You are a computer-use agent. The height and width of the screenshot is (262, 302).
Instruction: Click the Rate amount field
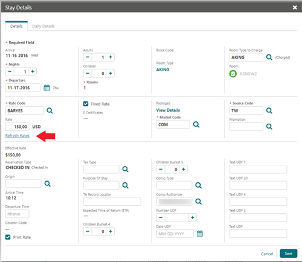(x=18, y=127)
